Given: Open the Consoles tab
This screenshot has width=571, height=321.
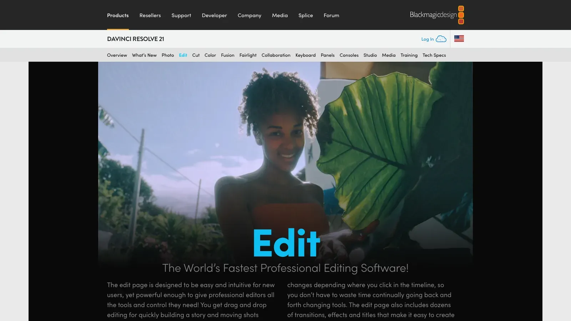Looking at the screenshot, I should pos(349,55).
